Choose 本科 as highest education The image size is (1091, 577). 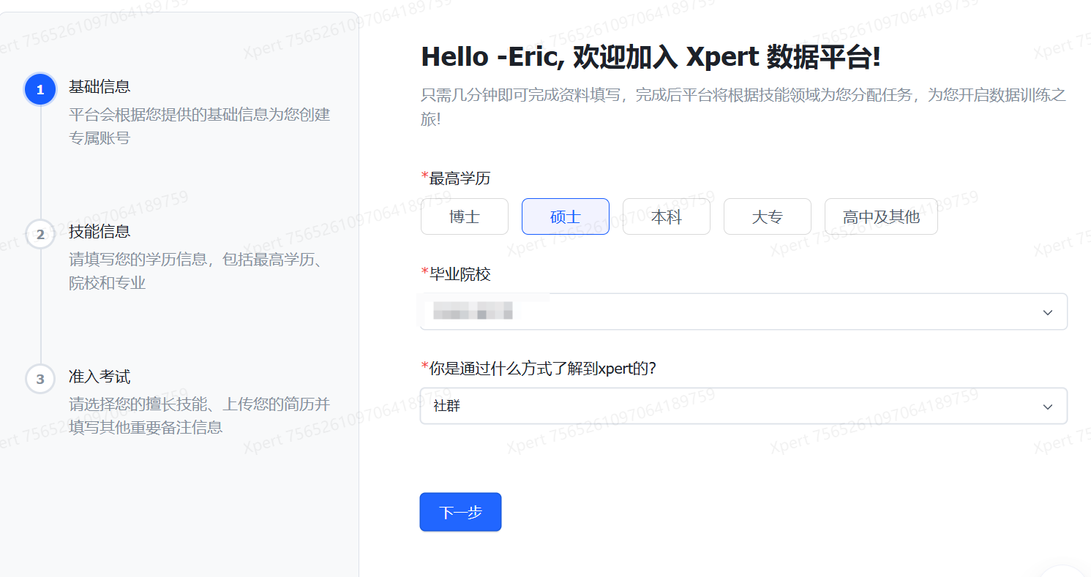[x=667, y=216]
